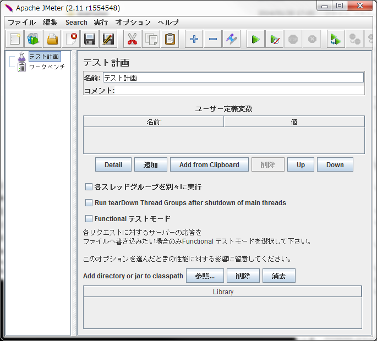Save the test plan with floppy icon

[90, 39]
